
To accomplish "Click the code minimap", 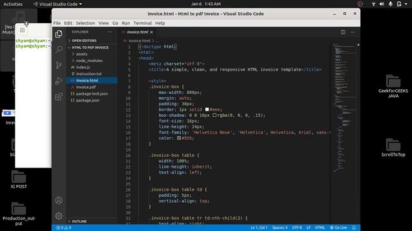I will click(345, 107).
